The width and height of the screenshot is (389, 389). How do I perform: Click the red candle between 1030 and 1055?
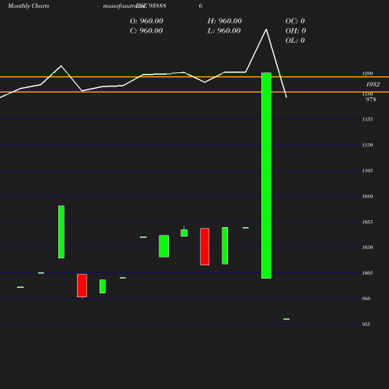point(205,247)
